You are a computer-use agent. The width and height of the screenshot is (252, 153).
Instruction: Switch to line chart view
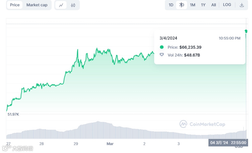[x=61, y=5]
